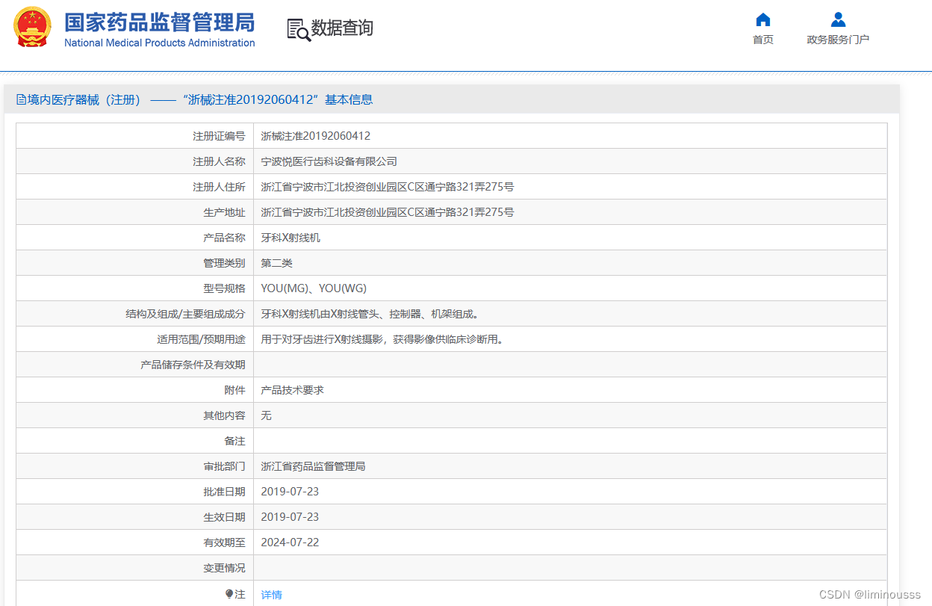Select product name 牙科X射线机
The image size is (932, 606).
pos(291,238)
